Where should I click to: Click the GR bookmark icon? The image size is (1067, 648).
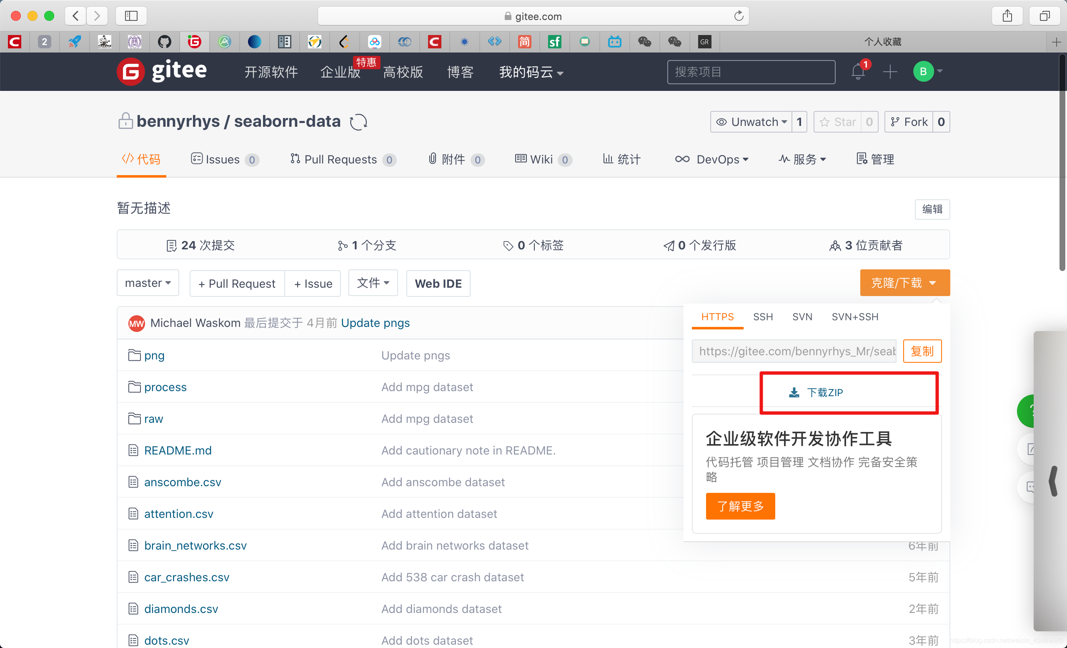click(x=704, y=42)
